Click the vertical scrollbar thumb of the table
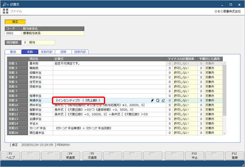Viewport: 245px width, 167px height. 224,90
